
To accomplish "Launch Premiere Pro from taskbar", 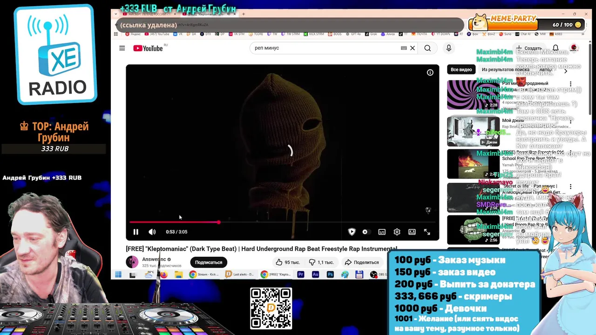I will [x=301, y=275].
